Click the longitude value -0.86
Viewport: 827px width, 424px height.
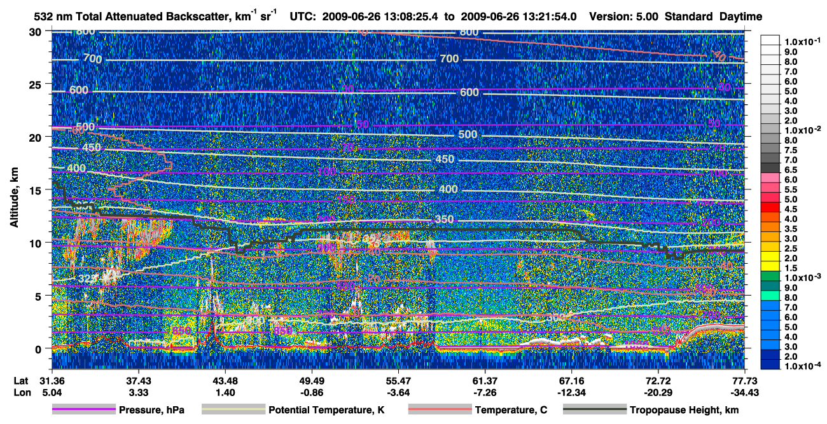[311, 392]
